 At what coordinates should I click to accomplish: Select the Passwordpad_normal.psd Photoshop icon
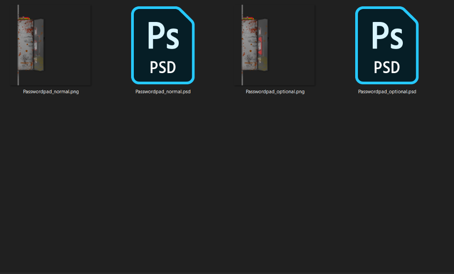163,45
